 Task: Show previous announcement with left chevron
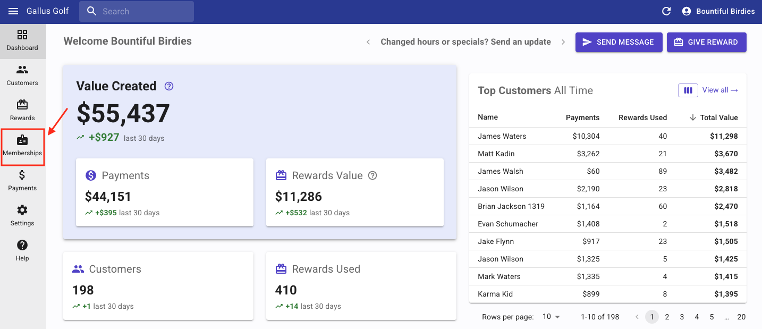coord(368,42)
